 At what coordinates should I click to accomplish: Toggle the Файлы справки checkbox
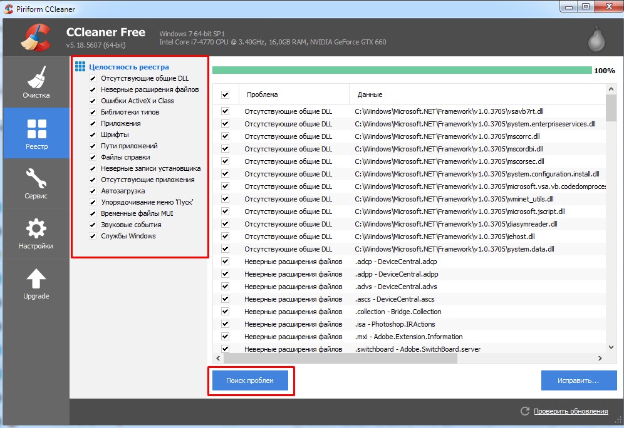pyautogui.click(x=93, y=157)
